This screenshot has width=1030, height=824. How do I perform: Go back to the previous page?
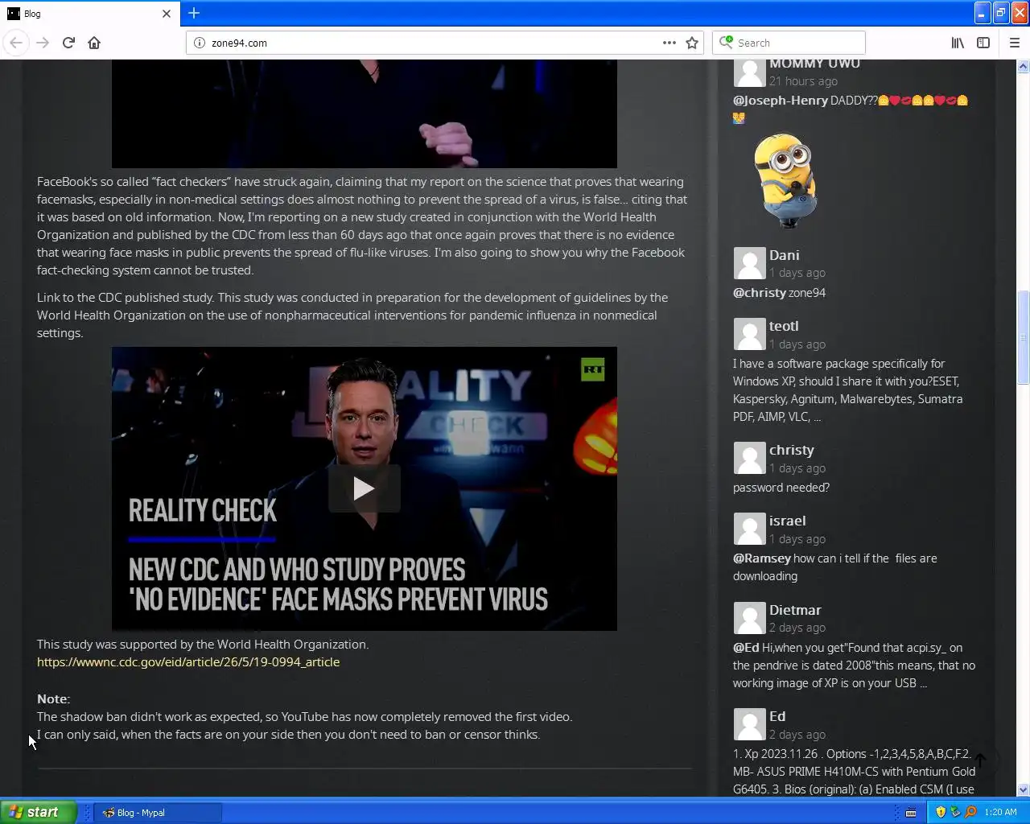pyautogui.click(x=16, y=43)
